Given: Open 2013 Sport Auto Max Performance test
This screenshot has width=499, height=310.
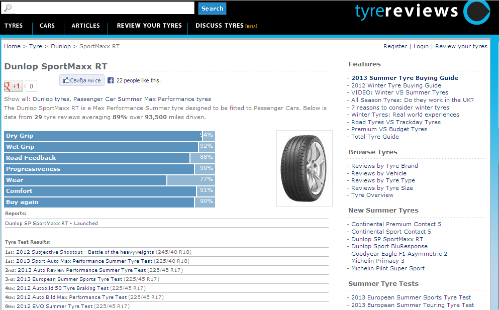Looking at the screenshot, I should (x=84, y=261).
